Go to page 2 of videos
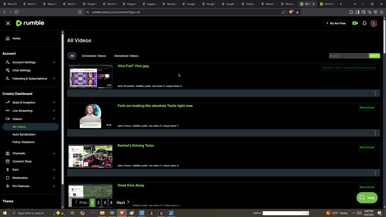This screenshot has height=217, width=386. pos(98,203)
